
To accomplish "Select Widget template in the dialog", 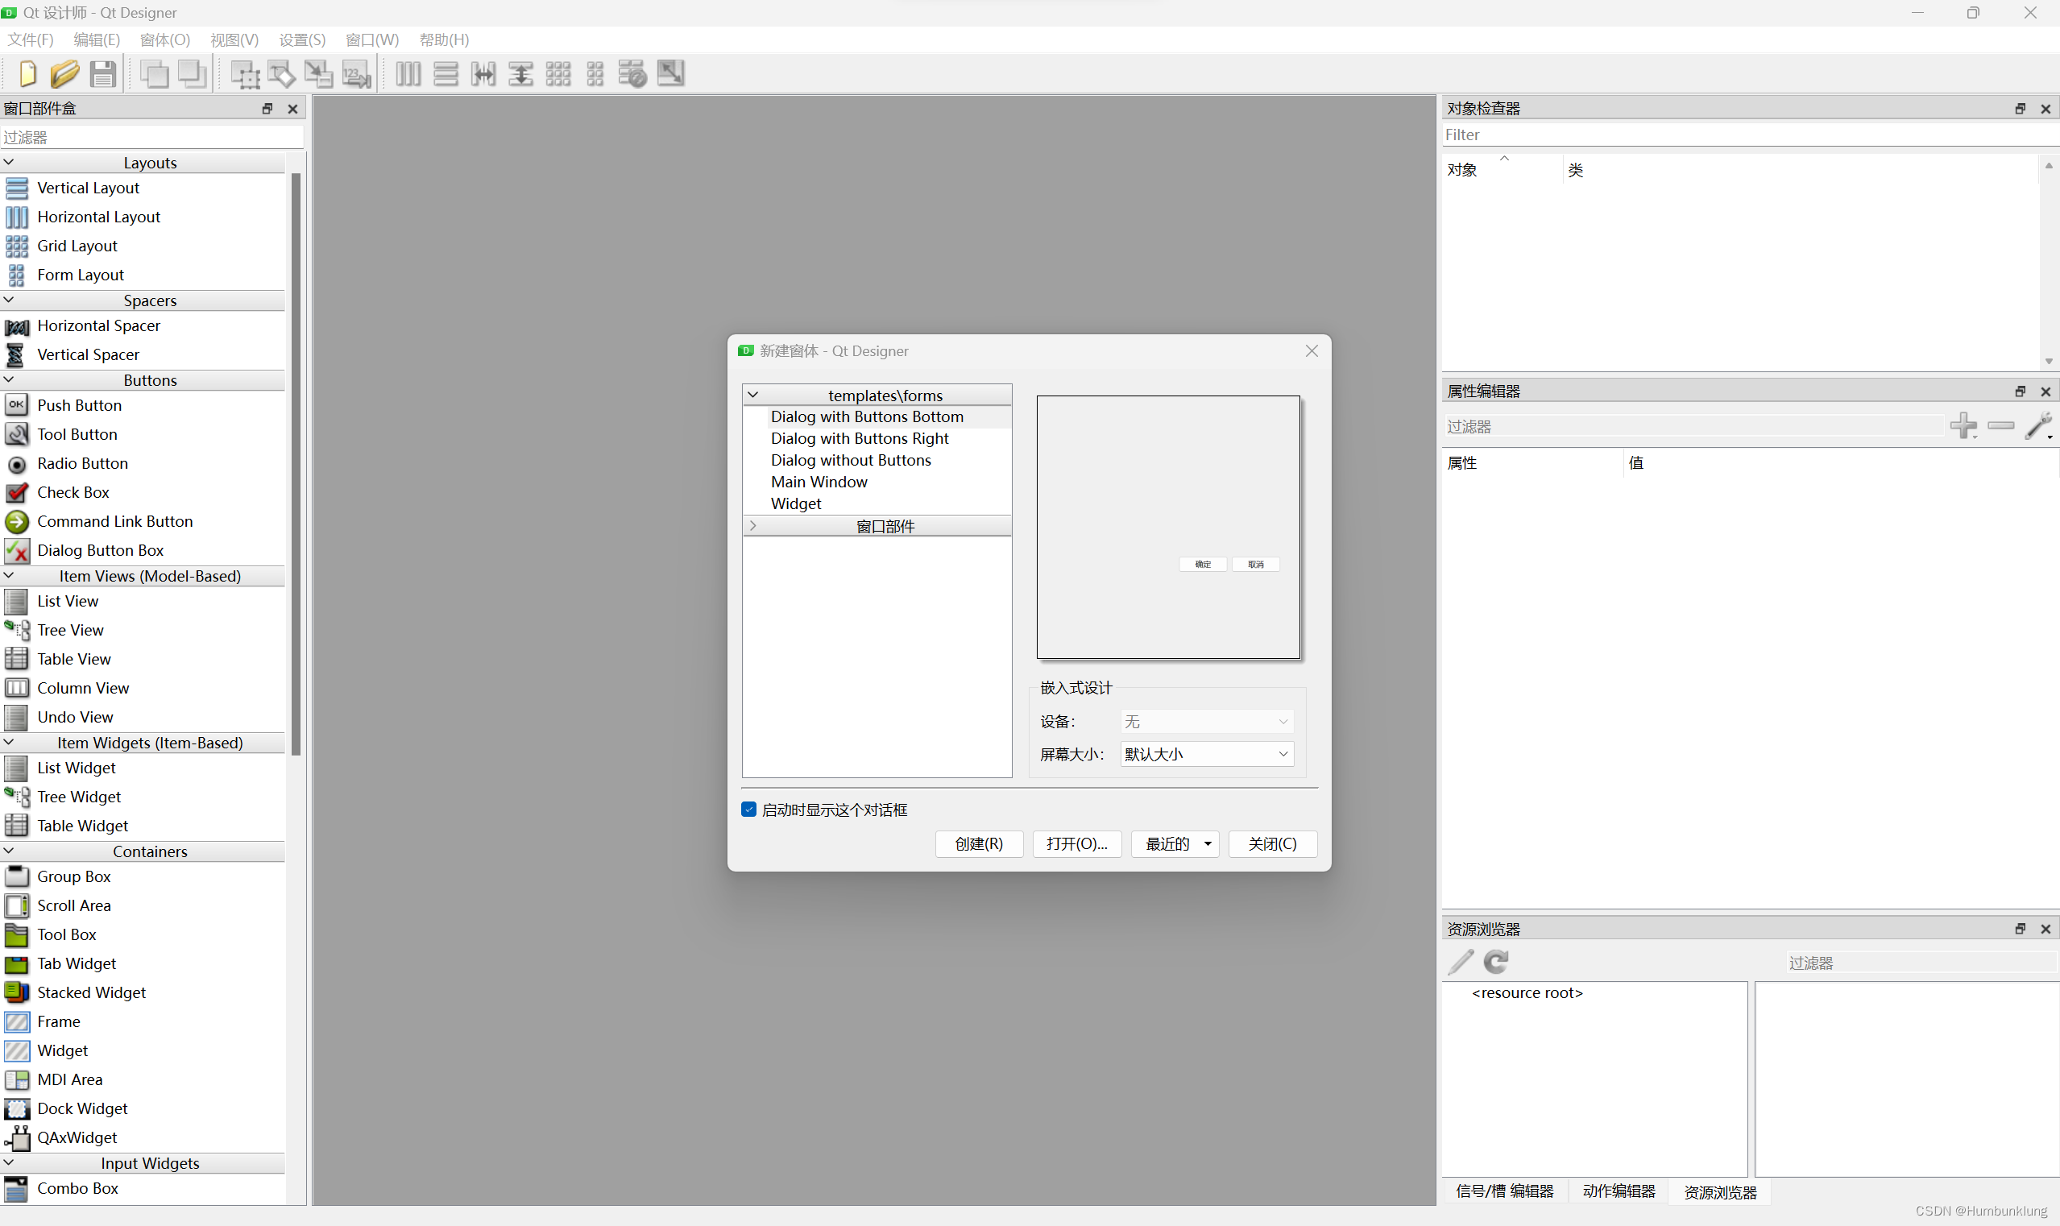I will click(x=796, y=503).
